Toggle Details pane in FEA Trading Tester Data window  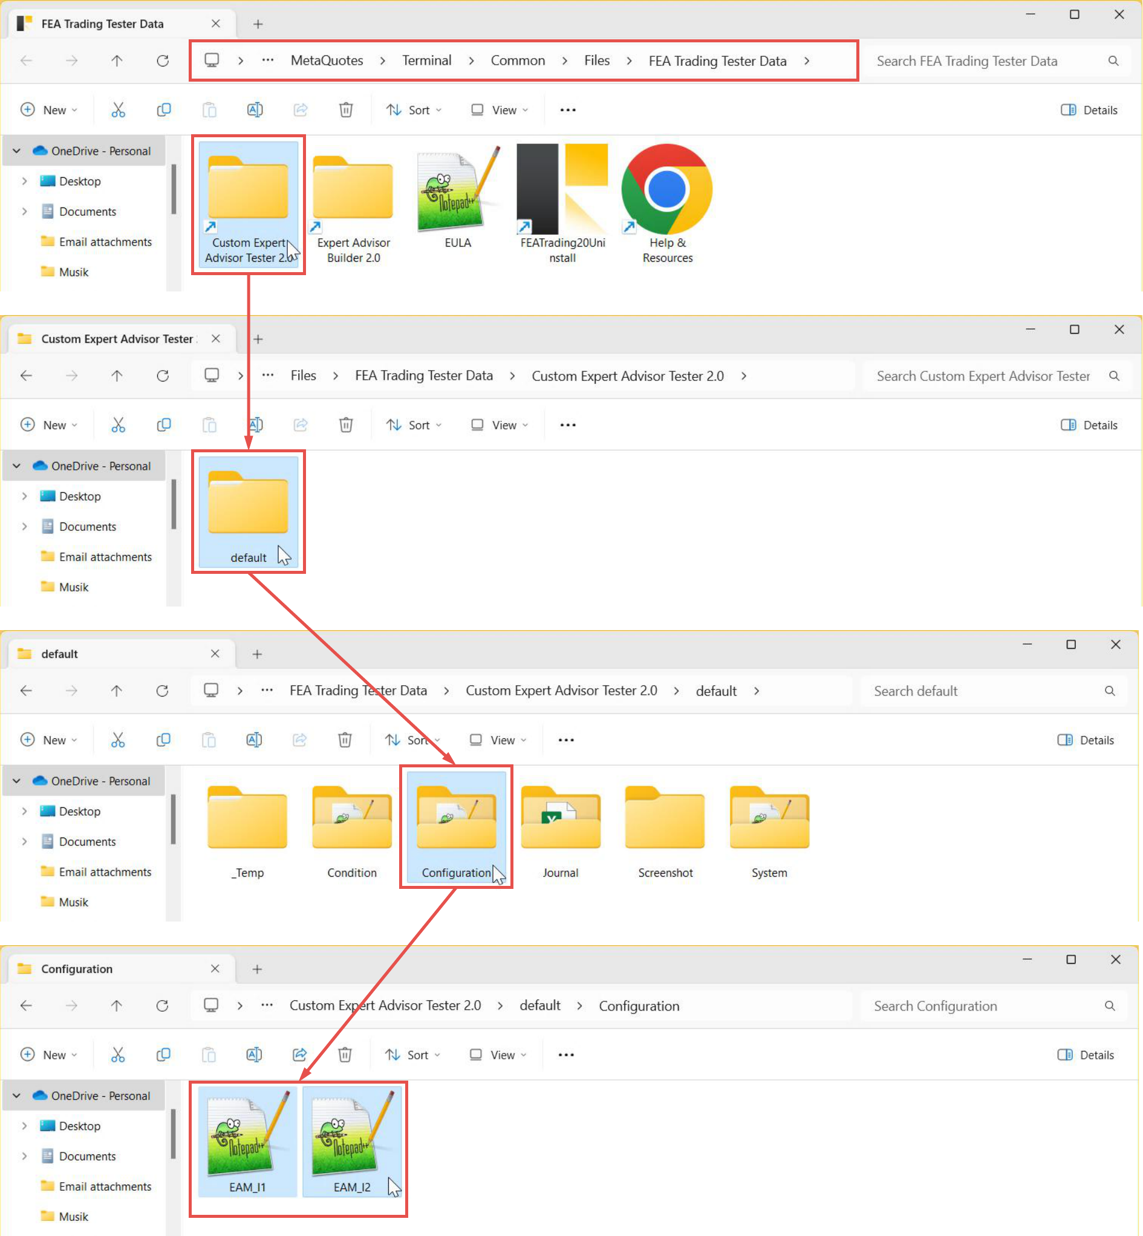click(x=1089, y=110)
